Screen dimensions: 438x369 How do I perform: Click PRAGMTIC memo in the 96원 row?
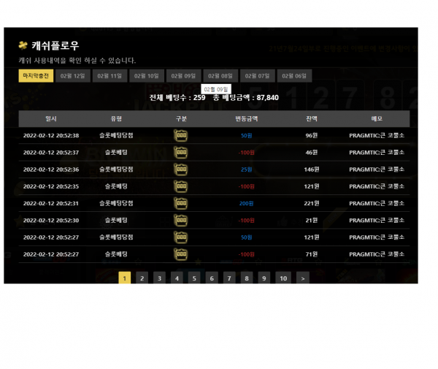377,136
